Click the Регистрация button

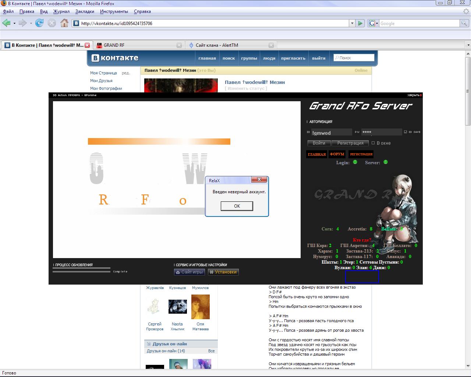pos(350,143)
